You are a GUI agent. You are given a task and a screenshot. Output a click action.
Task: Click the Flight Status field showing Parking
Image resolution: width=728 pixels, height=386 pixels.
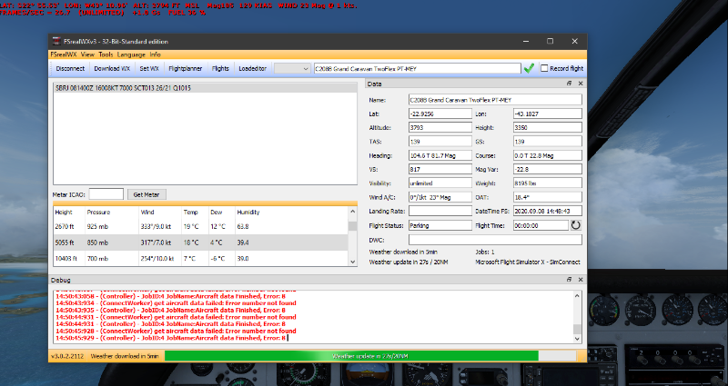[x=440, y=225]
